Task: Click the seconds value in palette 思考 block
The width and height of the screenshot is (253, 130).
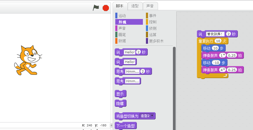Action: click(x=143, y=71)
